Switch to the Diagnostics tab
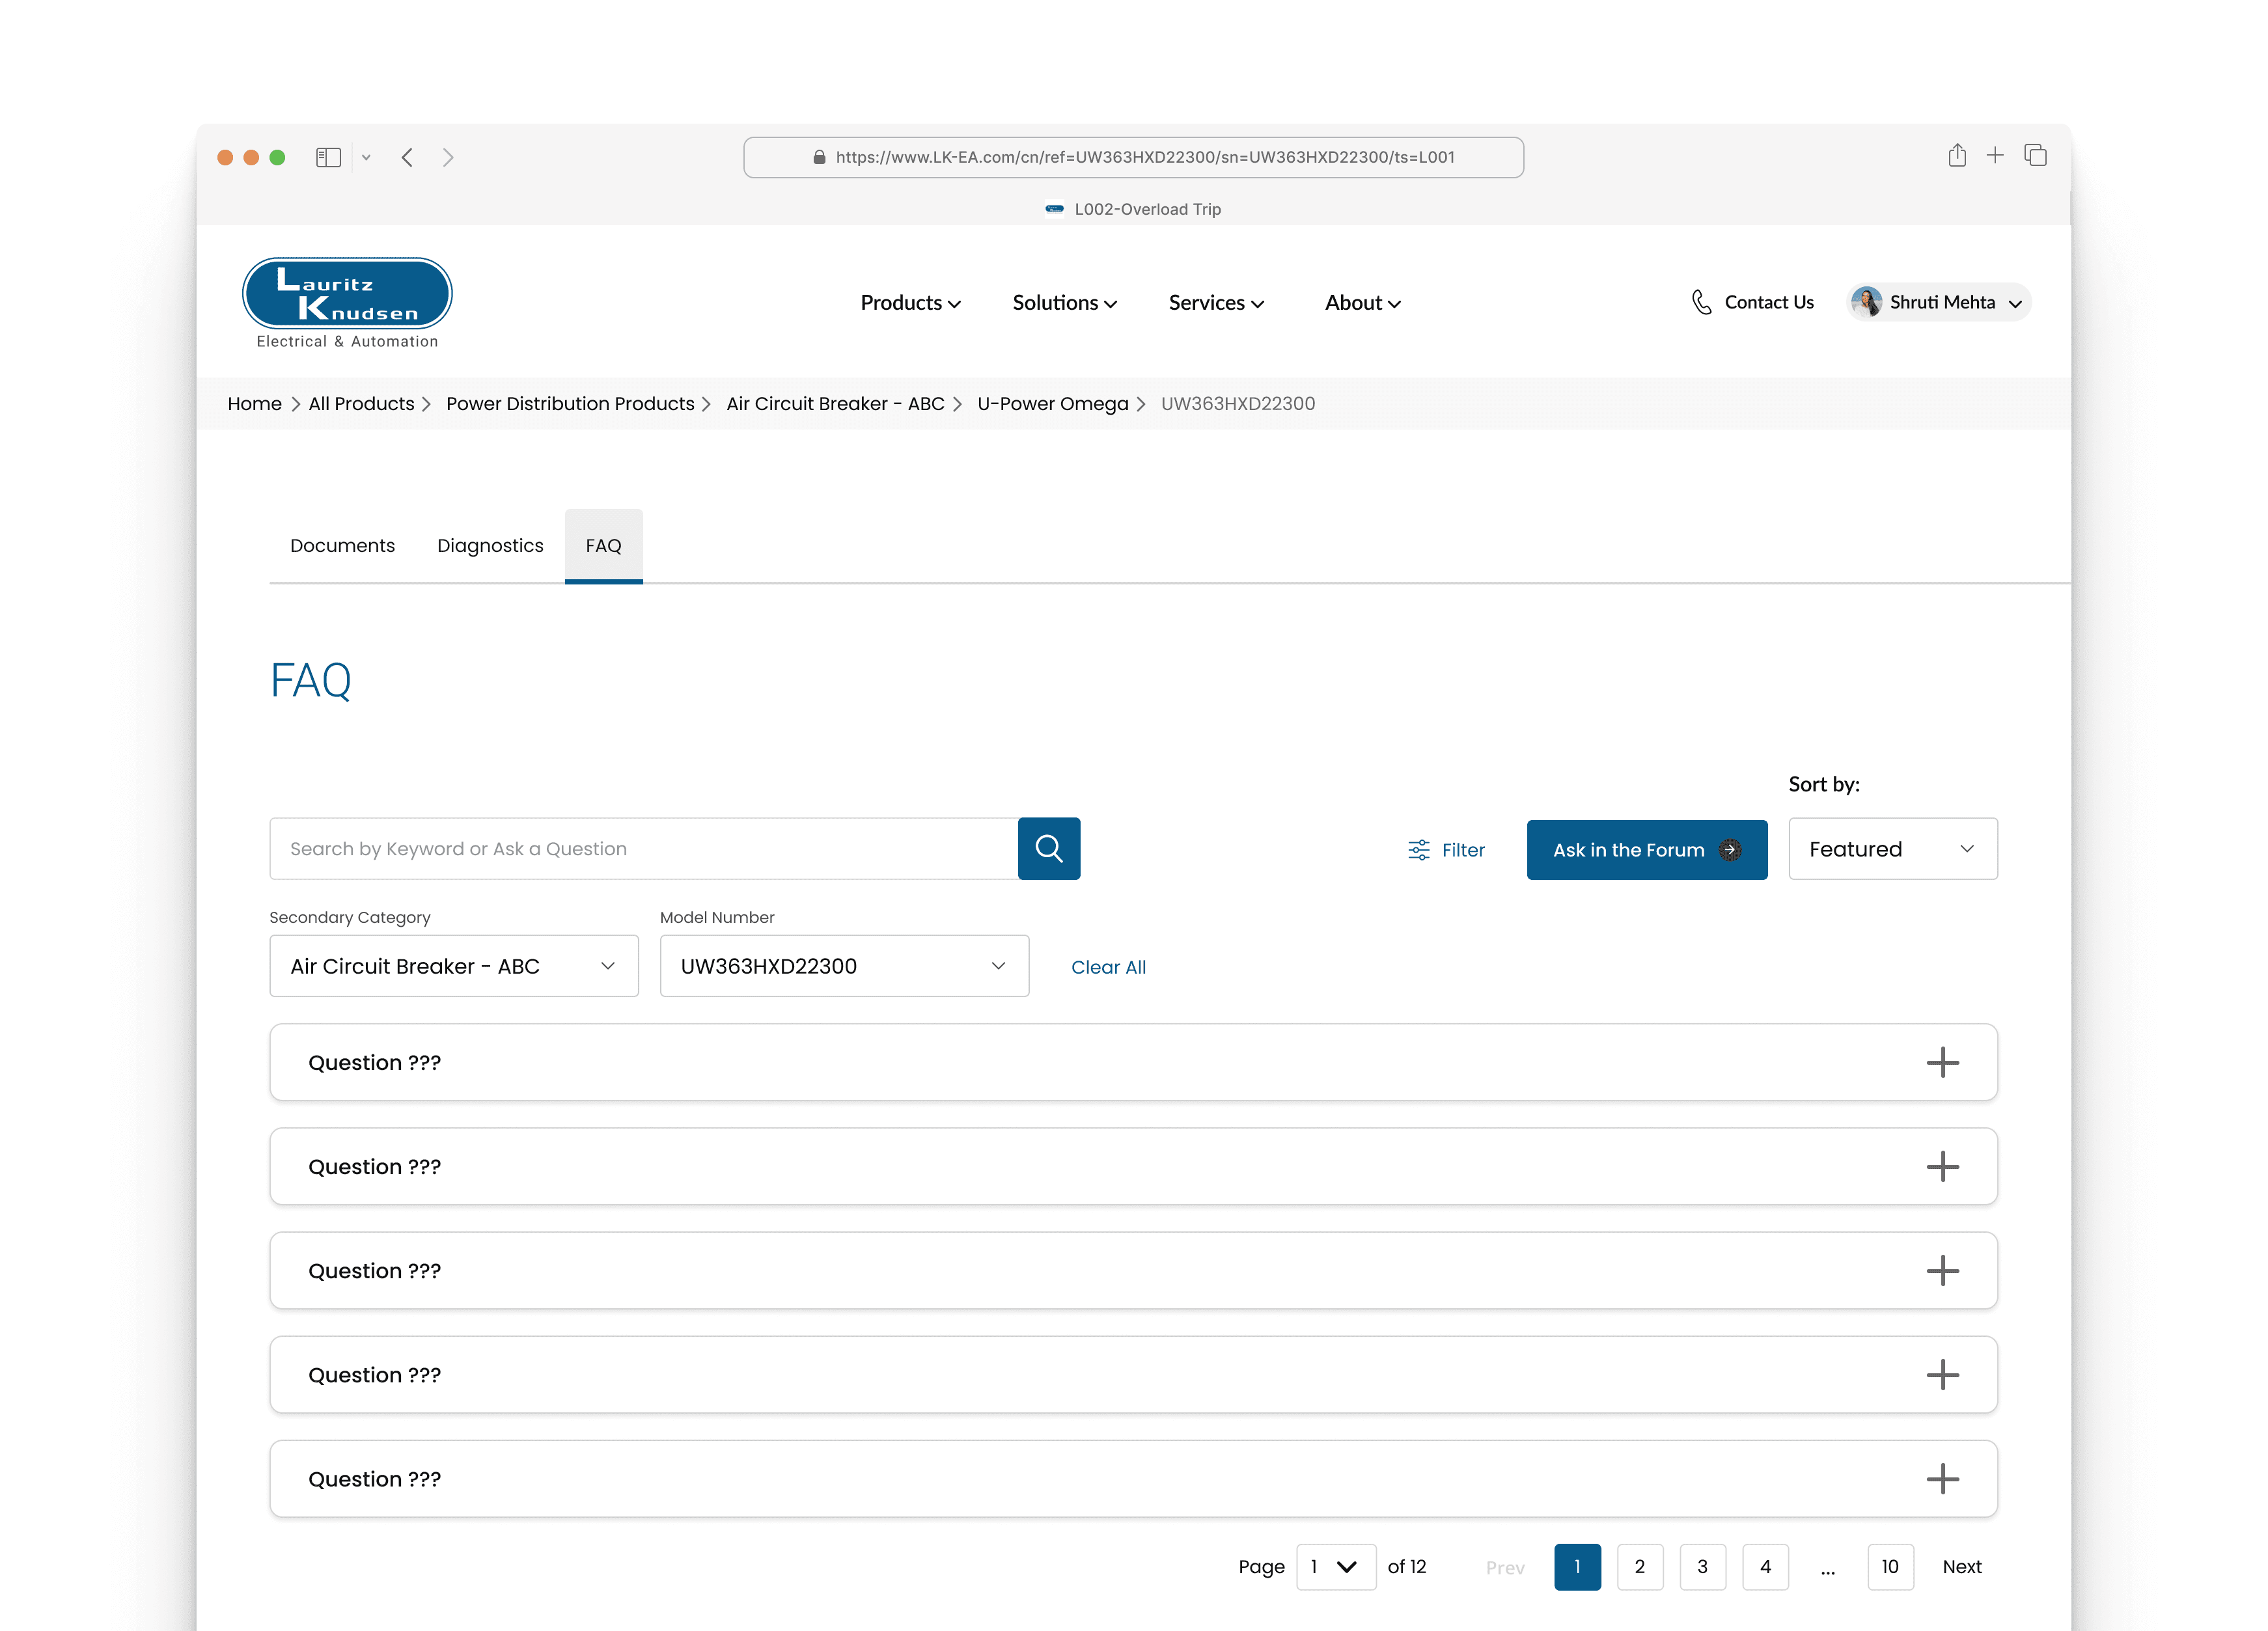This screenshot has width=2268, height=1631. (490, 546)
